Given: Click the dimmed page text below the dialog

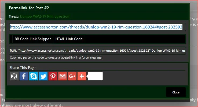Looking at the screenshot, I should point(35,105).
